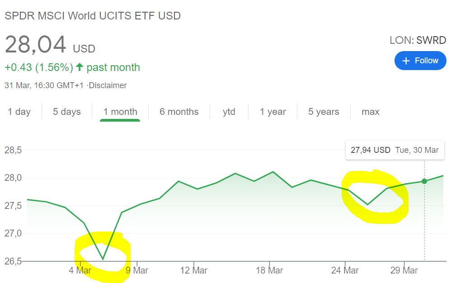This screenshot has height=283, width=451.
Task: Click the chart low point near 4 Mar
Action: [x=103, y=259]
